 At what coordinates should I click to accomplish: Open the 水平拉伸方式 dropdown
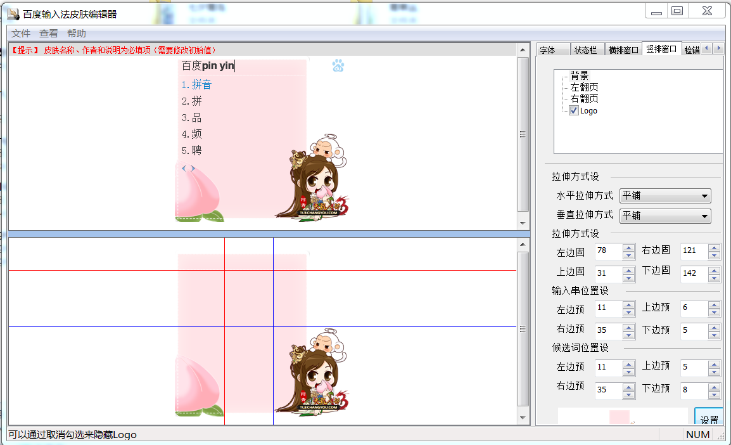click(x=664, y=196)
